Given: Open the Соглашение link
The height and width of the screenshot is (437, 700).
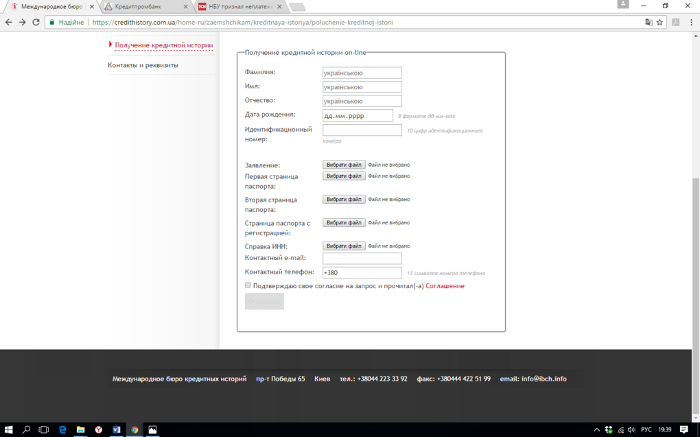Looking at the screenshot, I should tap(445, 286).
